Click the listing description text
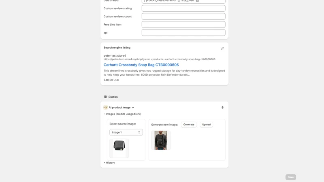The image size is (324, 182). pyautogui.click(x=164, y=73)
